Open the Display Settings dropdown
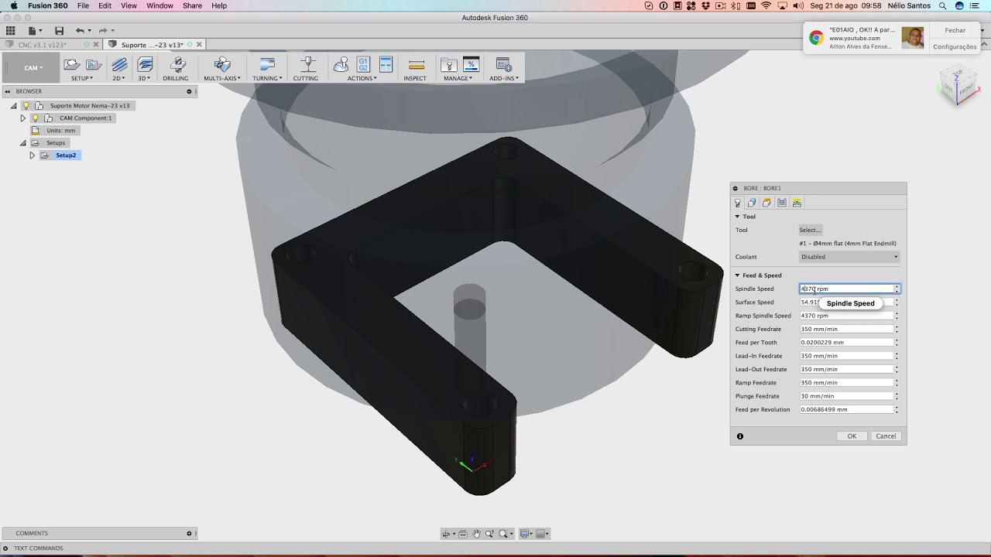 coord(526,534)
